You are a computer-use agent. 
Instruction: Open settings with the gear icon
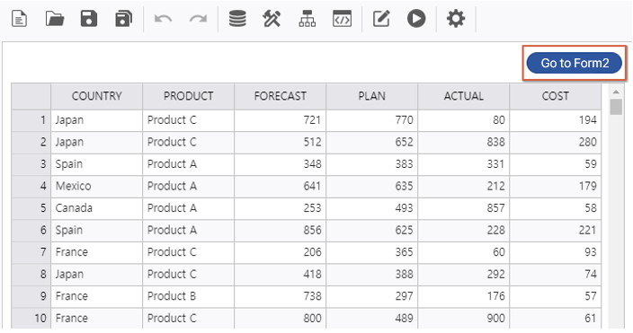coord(456,19)
